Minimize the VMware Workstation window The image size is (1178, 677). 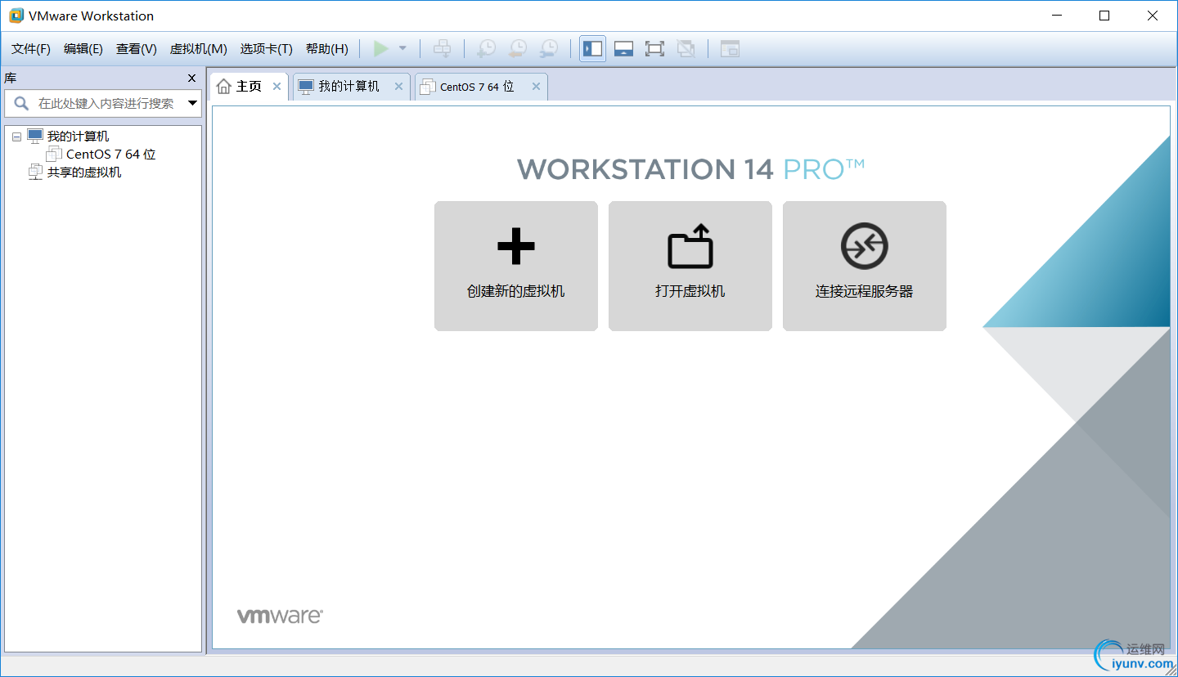tap(1056, 16)
